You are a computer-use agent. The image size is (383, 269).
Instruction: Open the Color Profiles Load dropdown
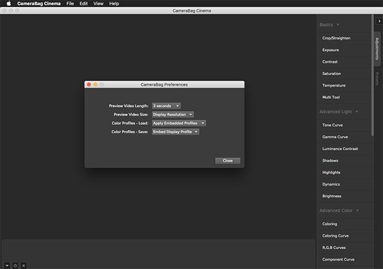click(179, 123)
